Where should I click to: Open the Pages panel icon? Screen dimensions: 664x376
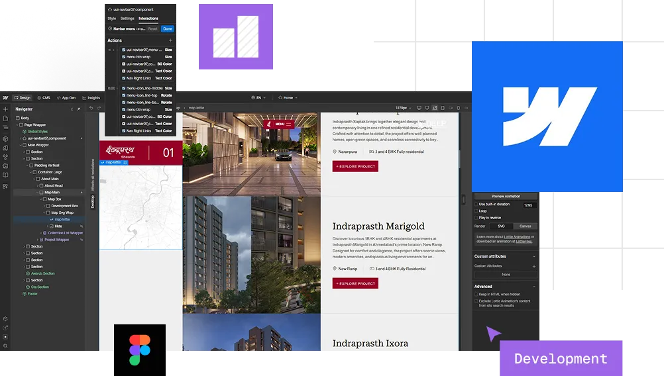point(5,118)
